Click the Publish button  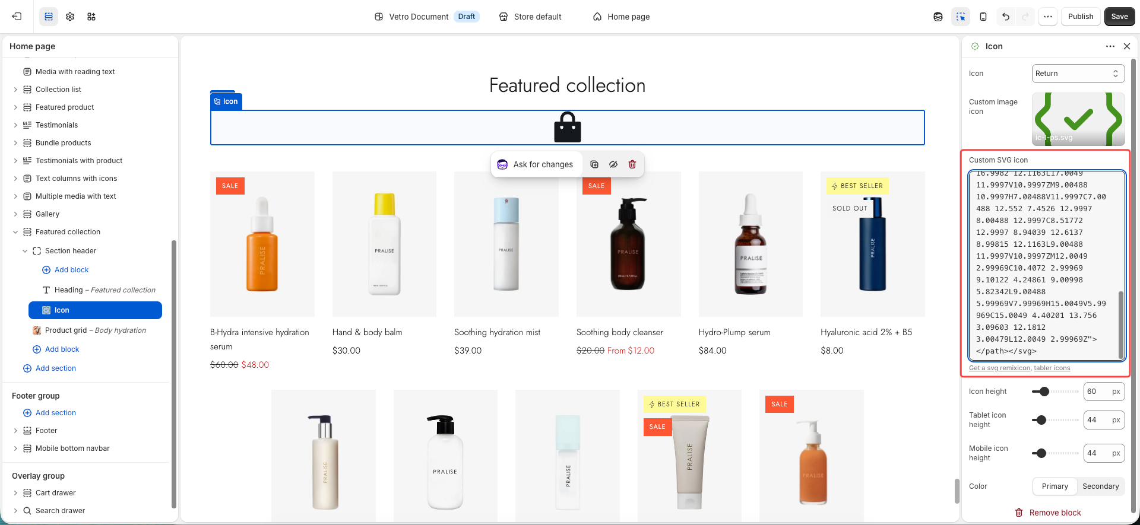[1081, 17]
